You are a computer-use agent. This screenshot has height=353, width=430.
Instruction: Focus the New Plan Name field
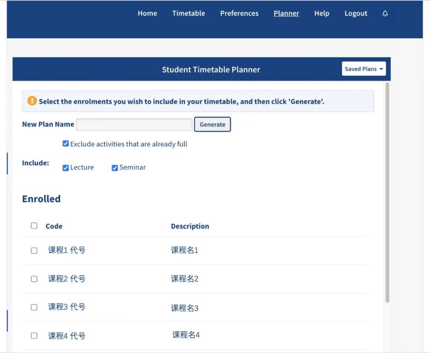pyautogui.click(x=134, y=125)
